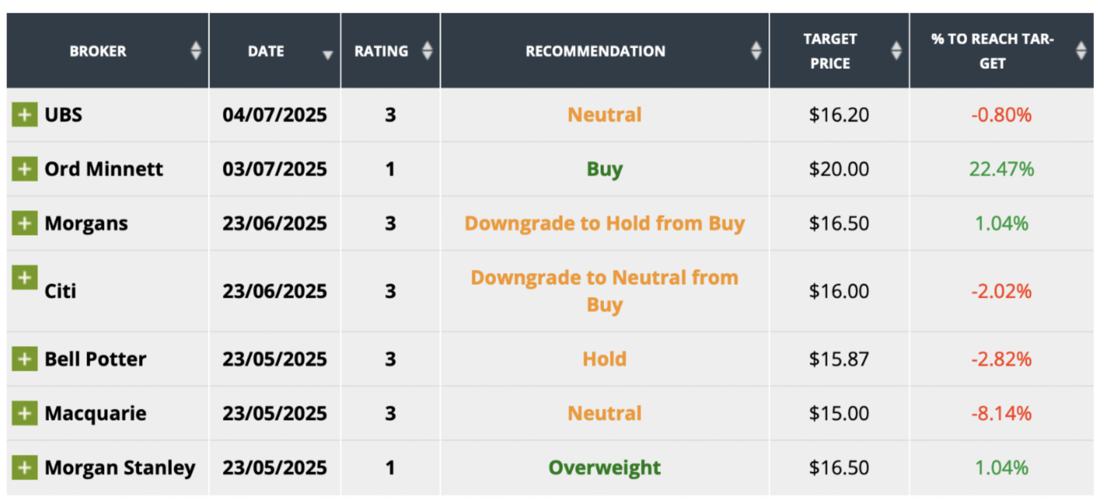Sort Target Price column arrows
The image size is (1104, 502).
click(896, 51)
